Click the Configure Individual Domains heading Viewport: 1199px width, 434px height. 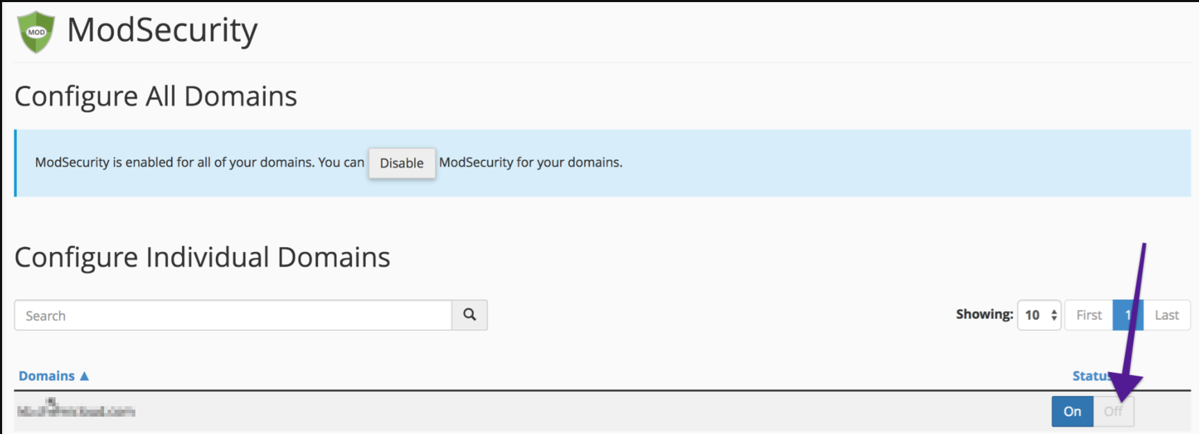pyautogui.click(x=202, y=257)
